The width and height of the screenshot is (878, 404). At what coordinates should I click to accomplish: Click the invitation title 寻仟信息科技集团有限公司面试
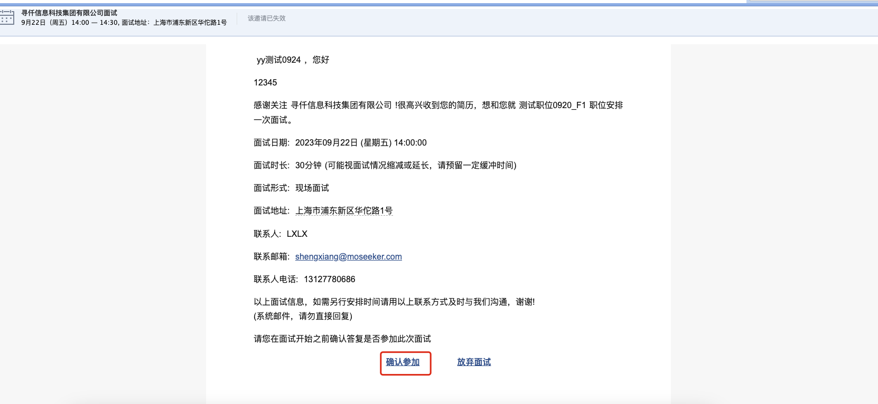coord(69,13)
